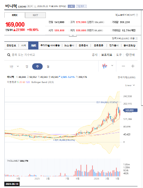Click the large 169,000 current price
The width and height of the screenshot is (143, 188).
click(x=15, y=24)
